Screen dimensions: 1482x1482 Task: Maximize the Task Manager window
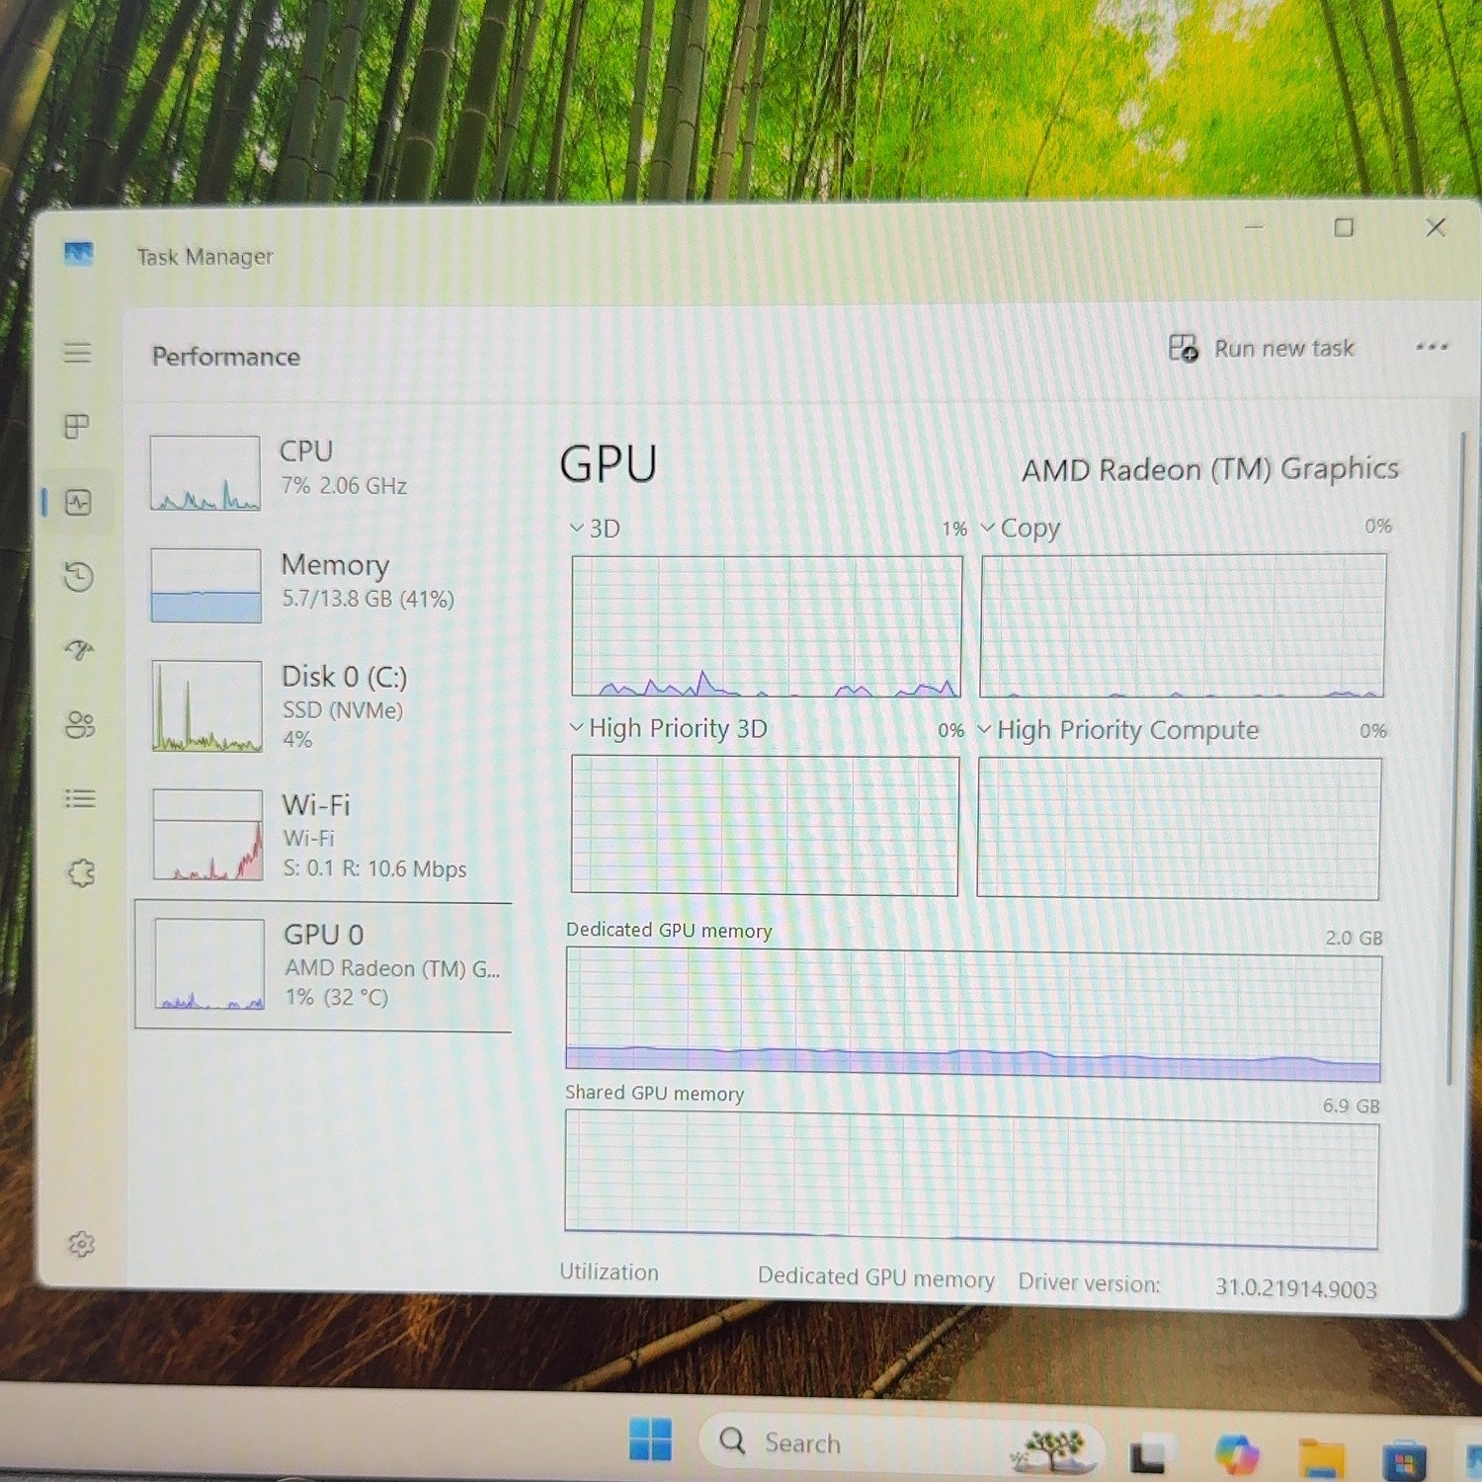[x=1344, y=227]
